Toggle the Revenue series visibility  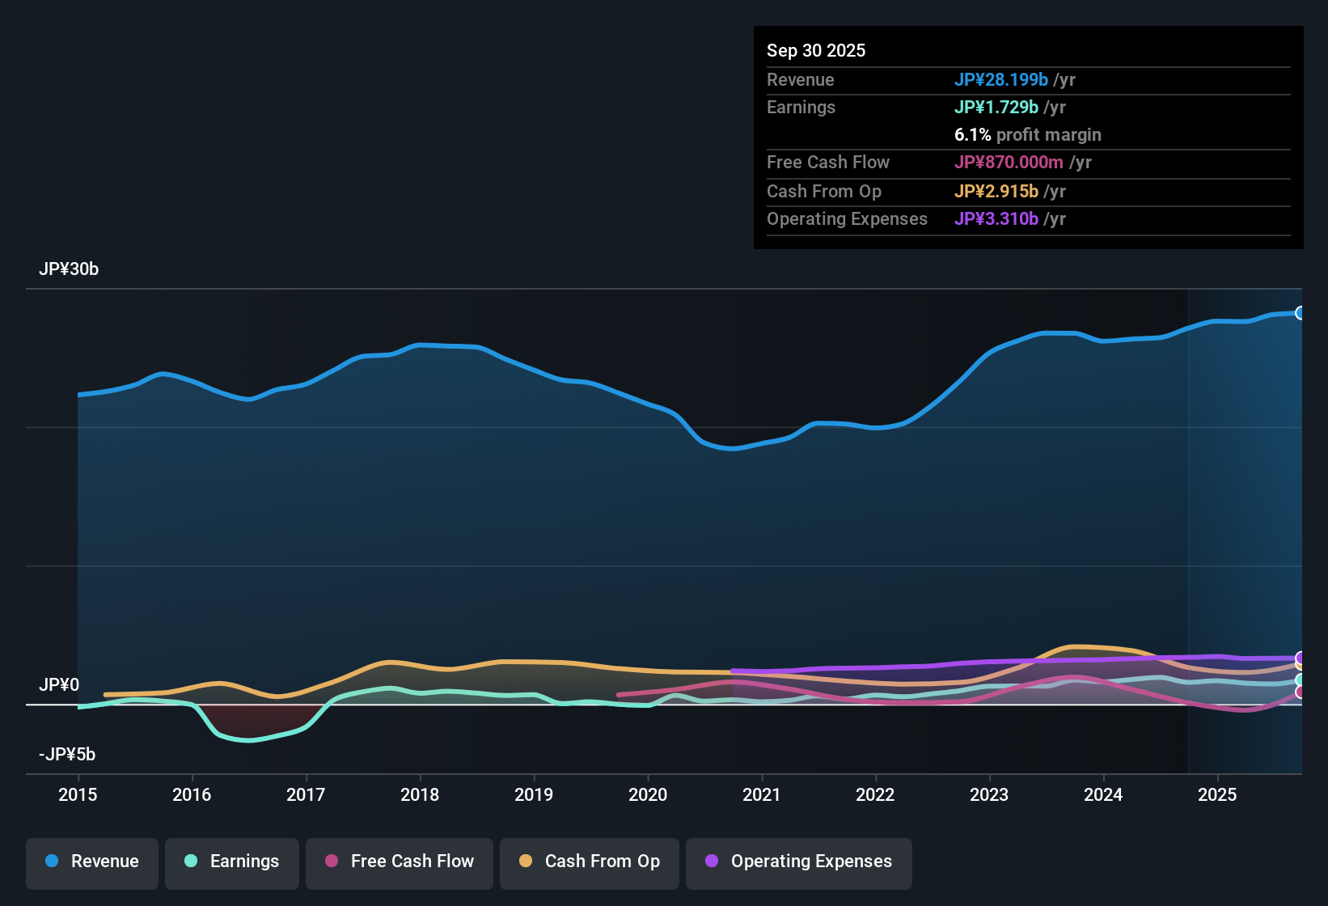click(91, 862)
